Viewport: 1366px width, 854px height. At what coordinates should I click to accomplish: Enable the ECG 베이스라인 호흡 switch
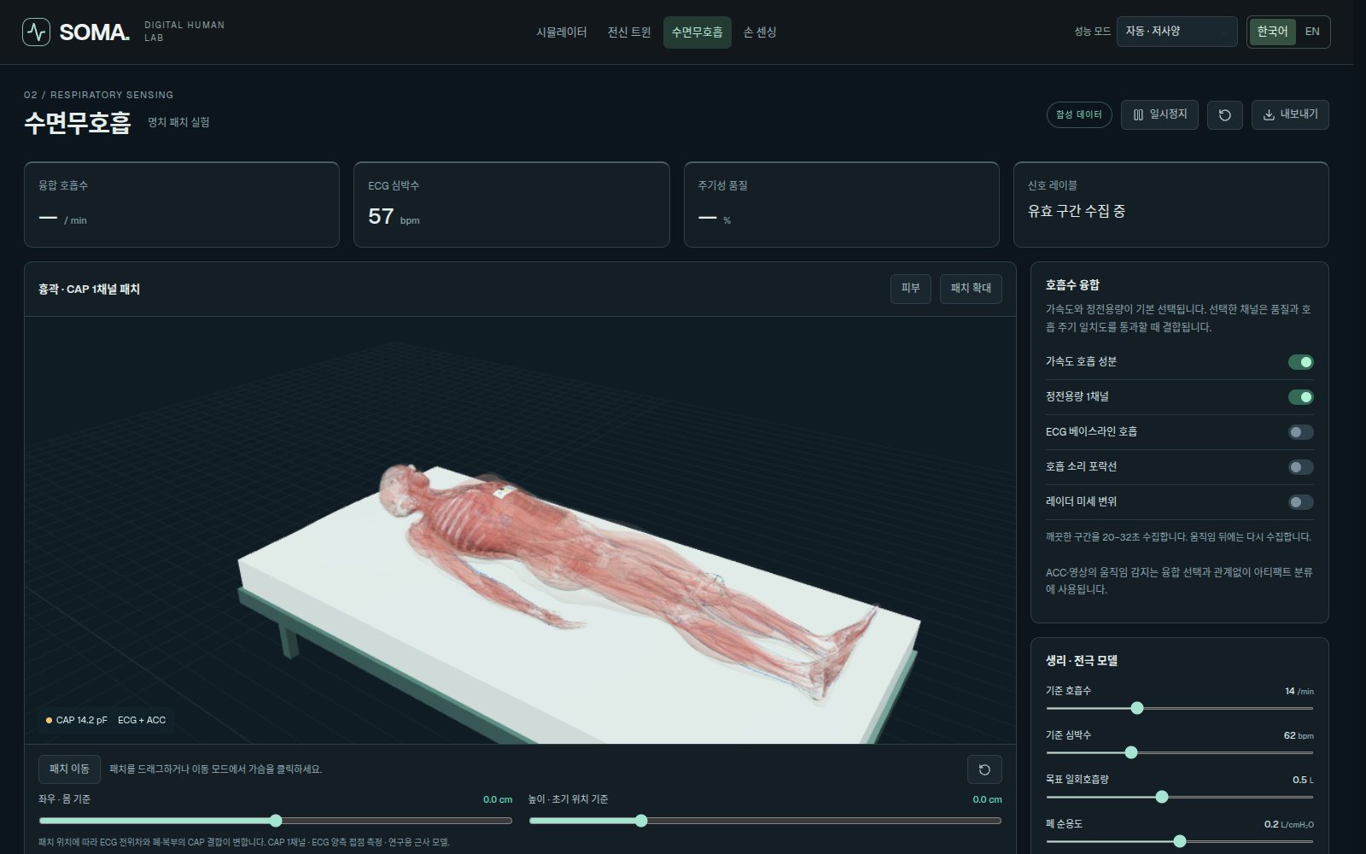click(x=1301, y=432)
